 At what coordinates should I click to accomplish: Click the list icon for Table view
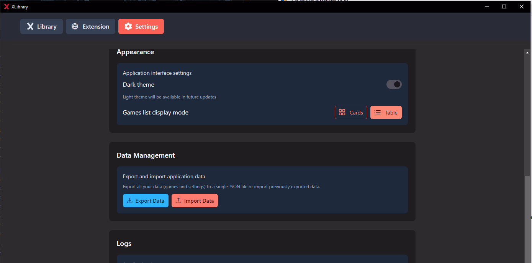[378, 113]
